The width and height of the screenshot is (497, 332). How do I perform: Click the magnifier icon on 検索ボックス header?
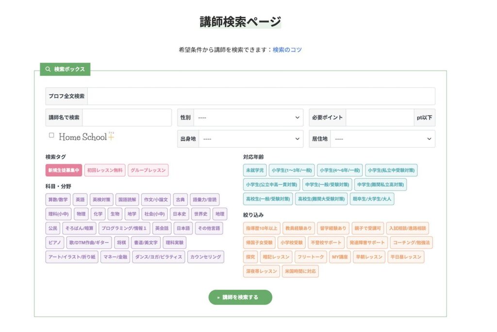pyautogui.click(x=48, y=69)
